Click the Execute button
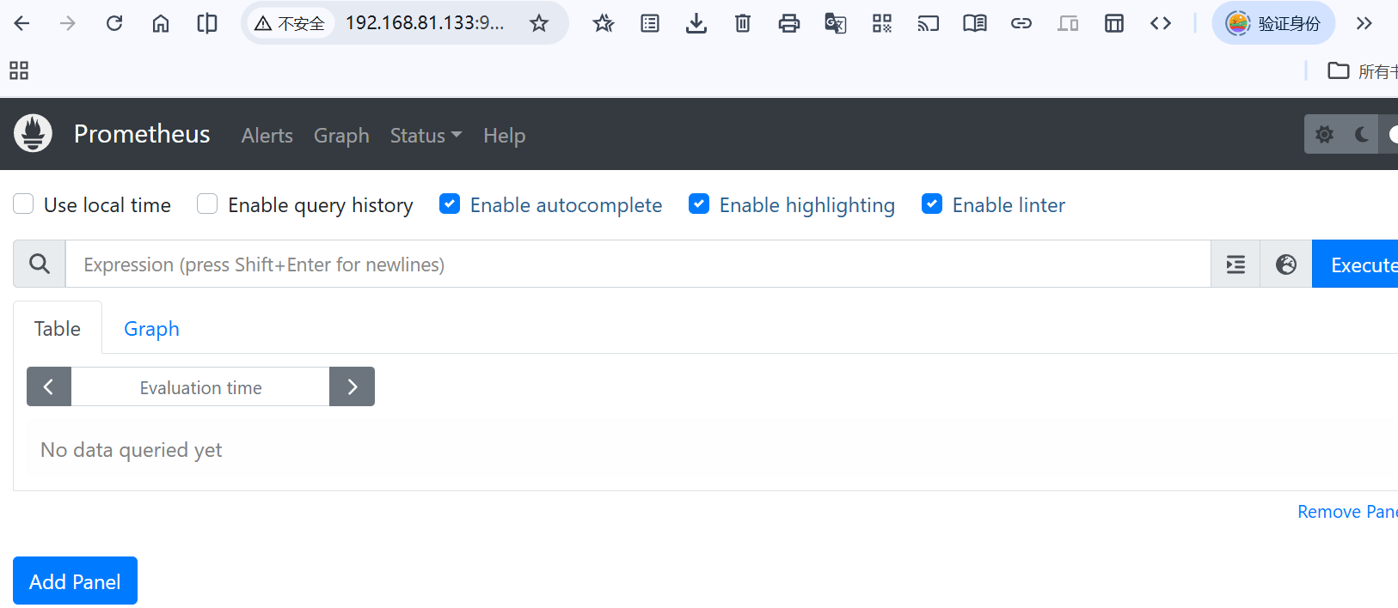This screenshot has height=608, width=1398. tap(1355, 264)
